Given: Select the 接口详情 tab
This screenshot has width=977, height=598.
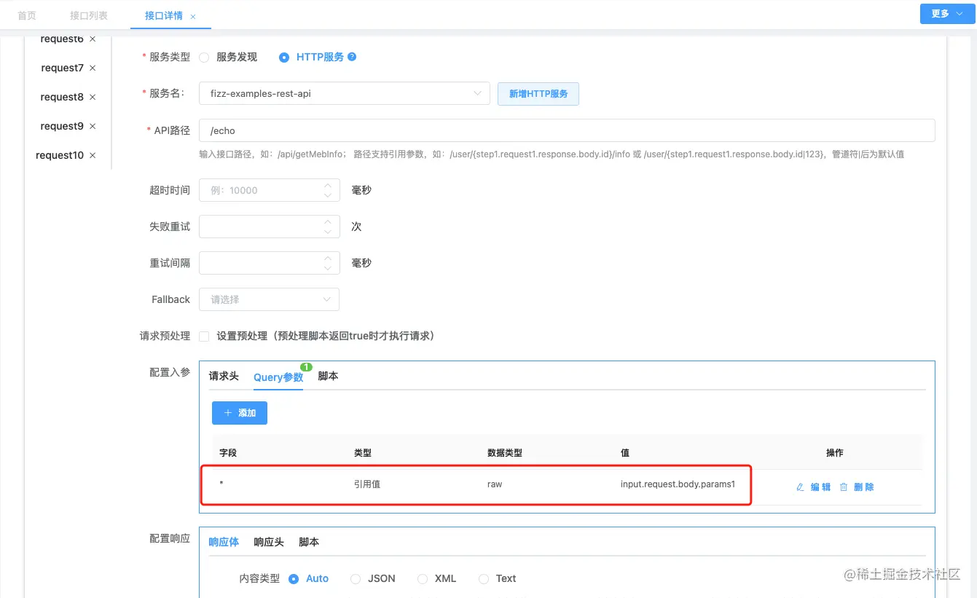Looking at the screenshot, I should tap(164, 15).
